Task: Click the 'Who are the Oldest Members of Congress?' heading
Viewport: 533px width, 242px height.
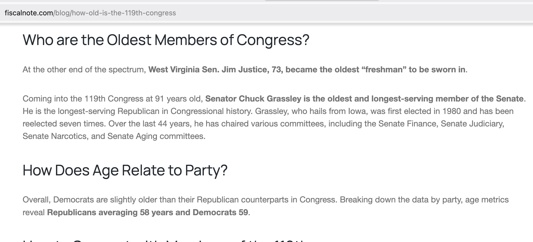Action: click(166, 40)
